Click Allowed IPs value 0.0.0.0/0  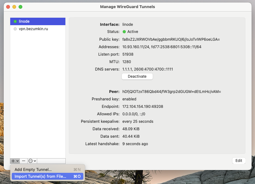130,114
